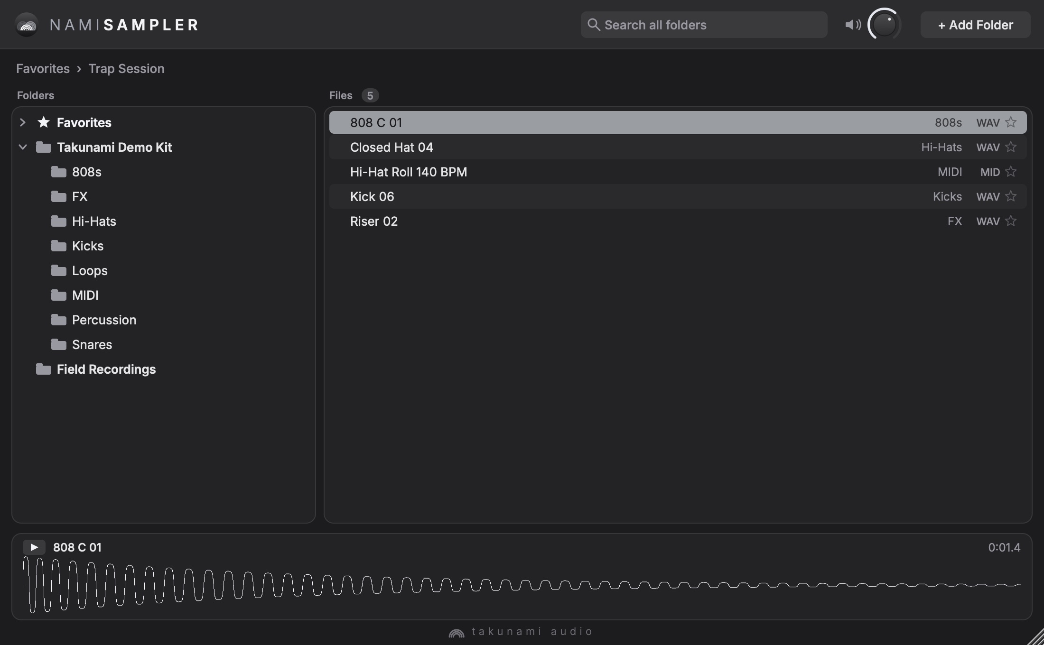The height and width of the screenshot is (645, 1044).
Task: Favorite Closed Hat 04 with its star
Action: [x=1011, y=147]
